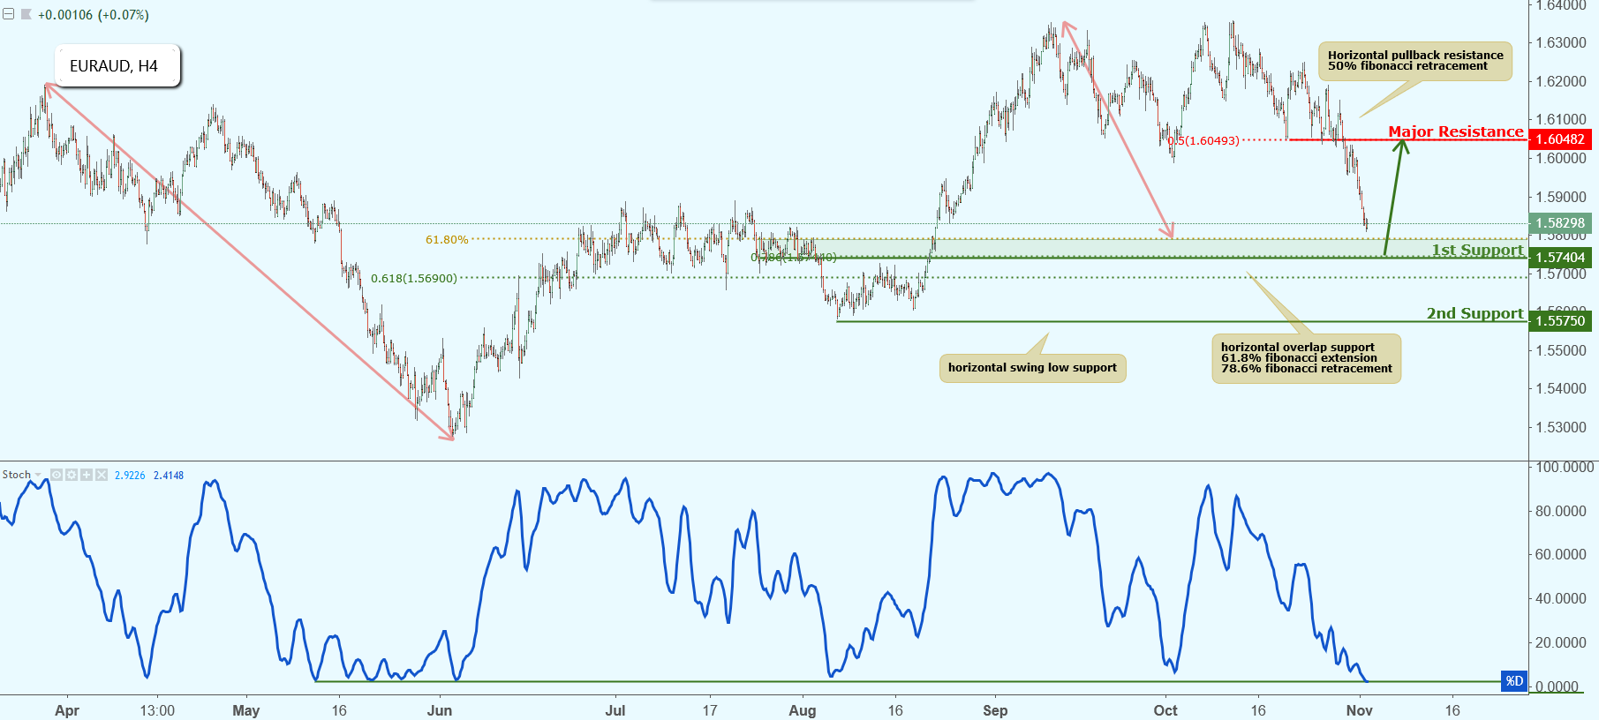The width and height of the screenshot is (1599, 720).
Task: Click stochastic value 2.4148
Action: pos(169,475)
